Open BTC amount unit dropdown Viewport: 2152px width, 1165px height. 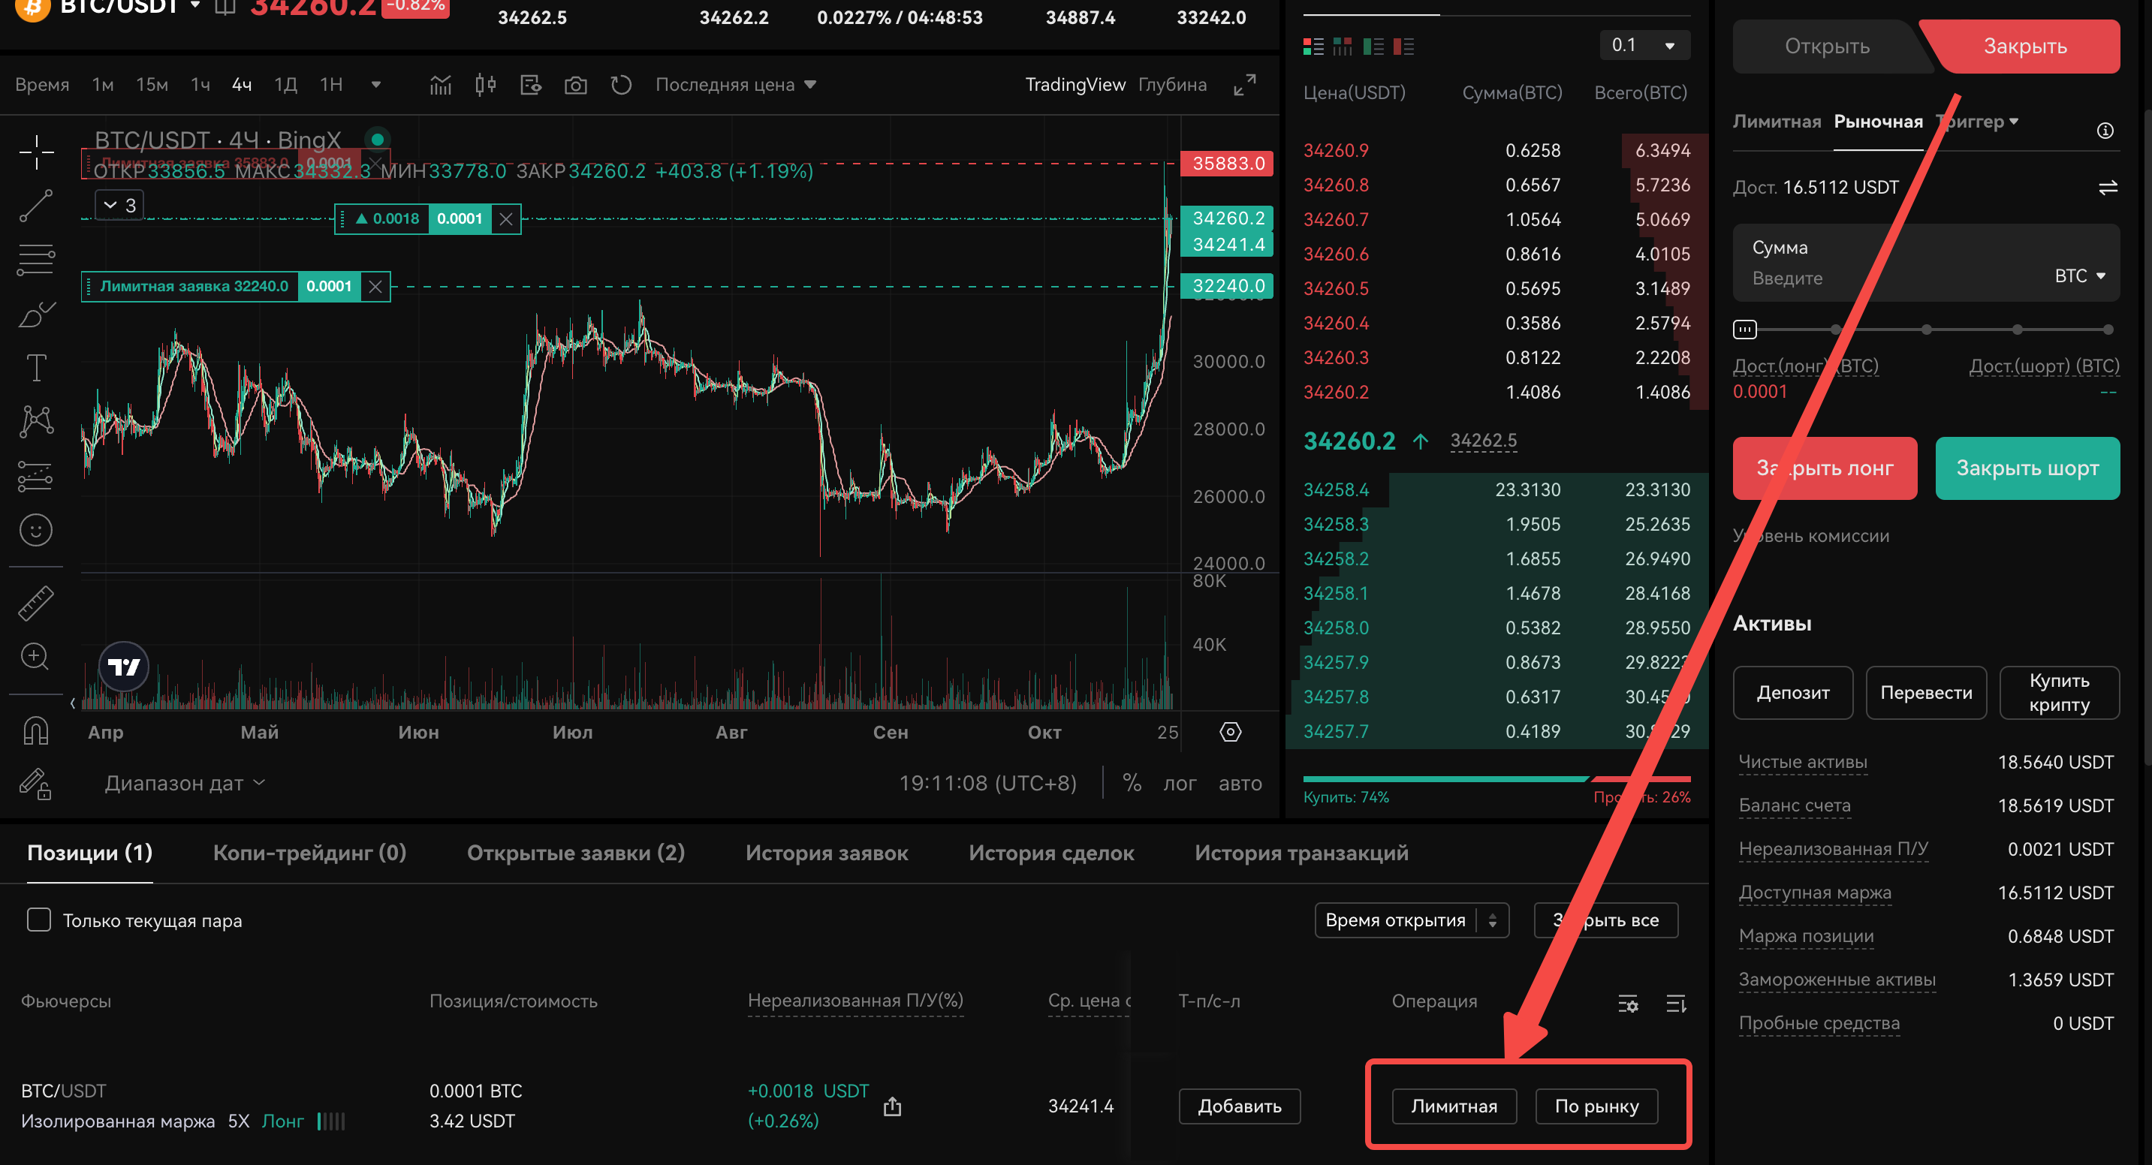point(2079,275)
